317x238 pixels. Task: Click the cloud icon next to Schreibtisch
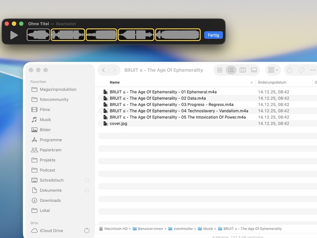point(87,180)
